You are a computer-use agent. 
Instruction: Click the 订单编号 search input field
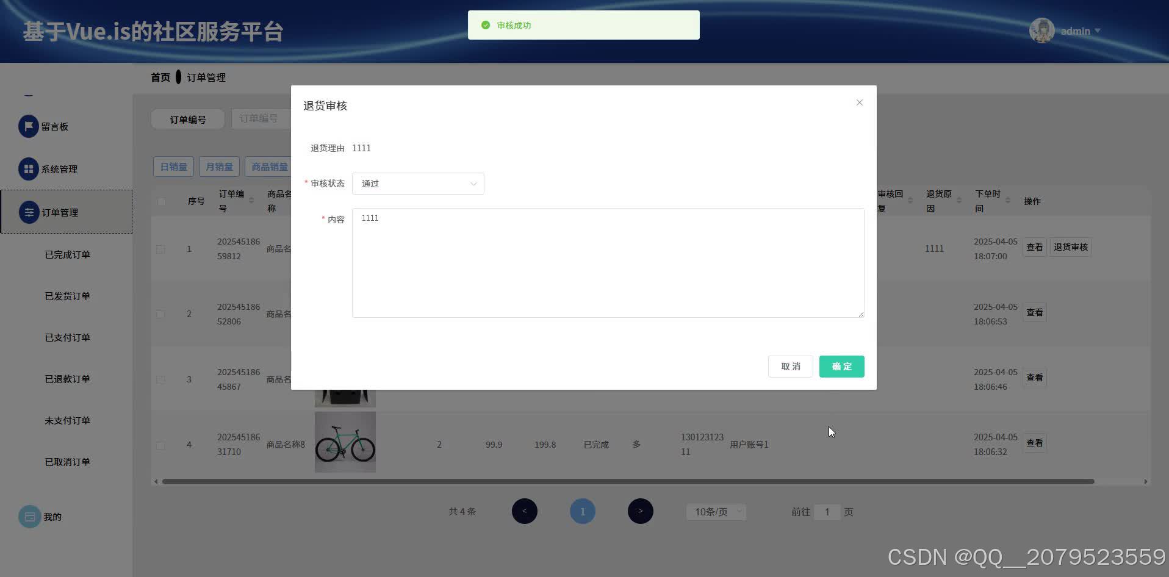point(261,118)
